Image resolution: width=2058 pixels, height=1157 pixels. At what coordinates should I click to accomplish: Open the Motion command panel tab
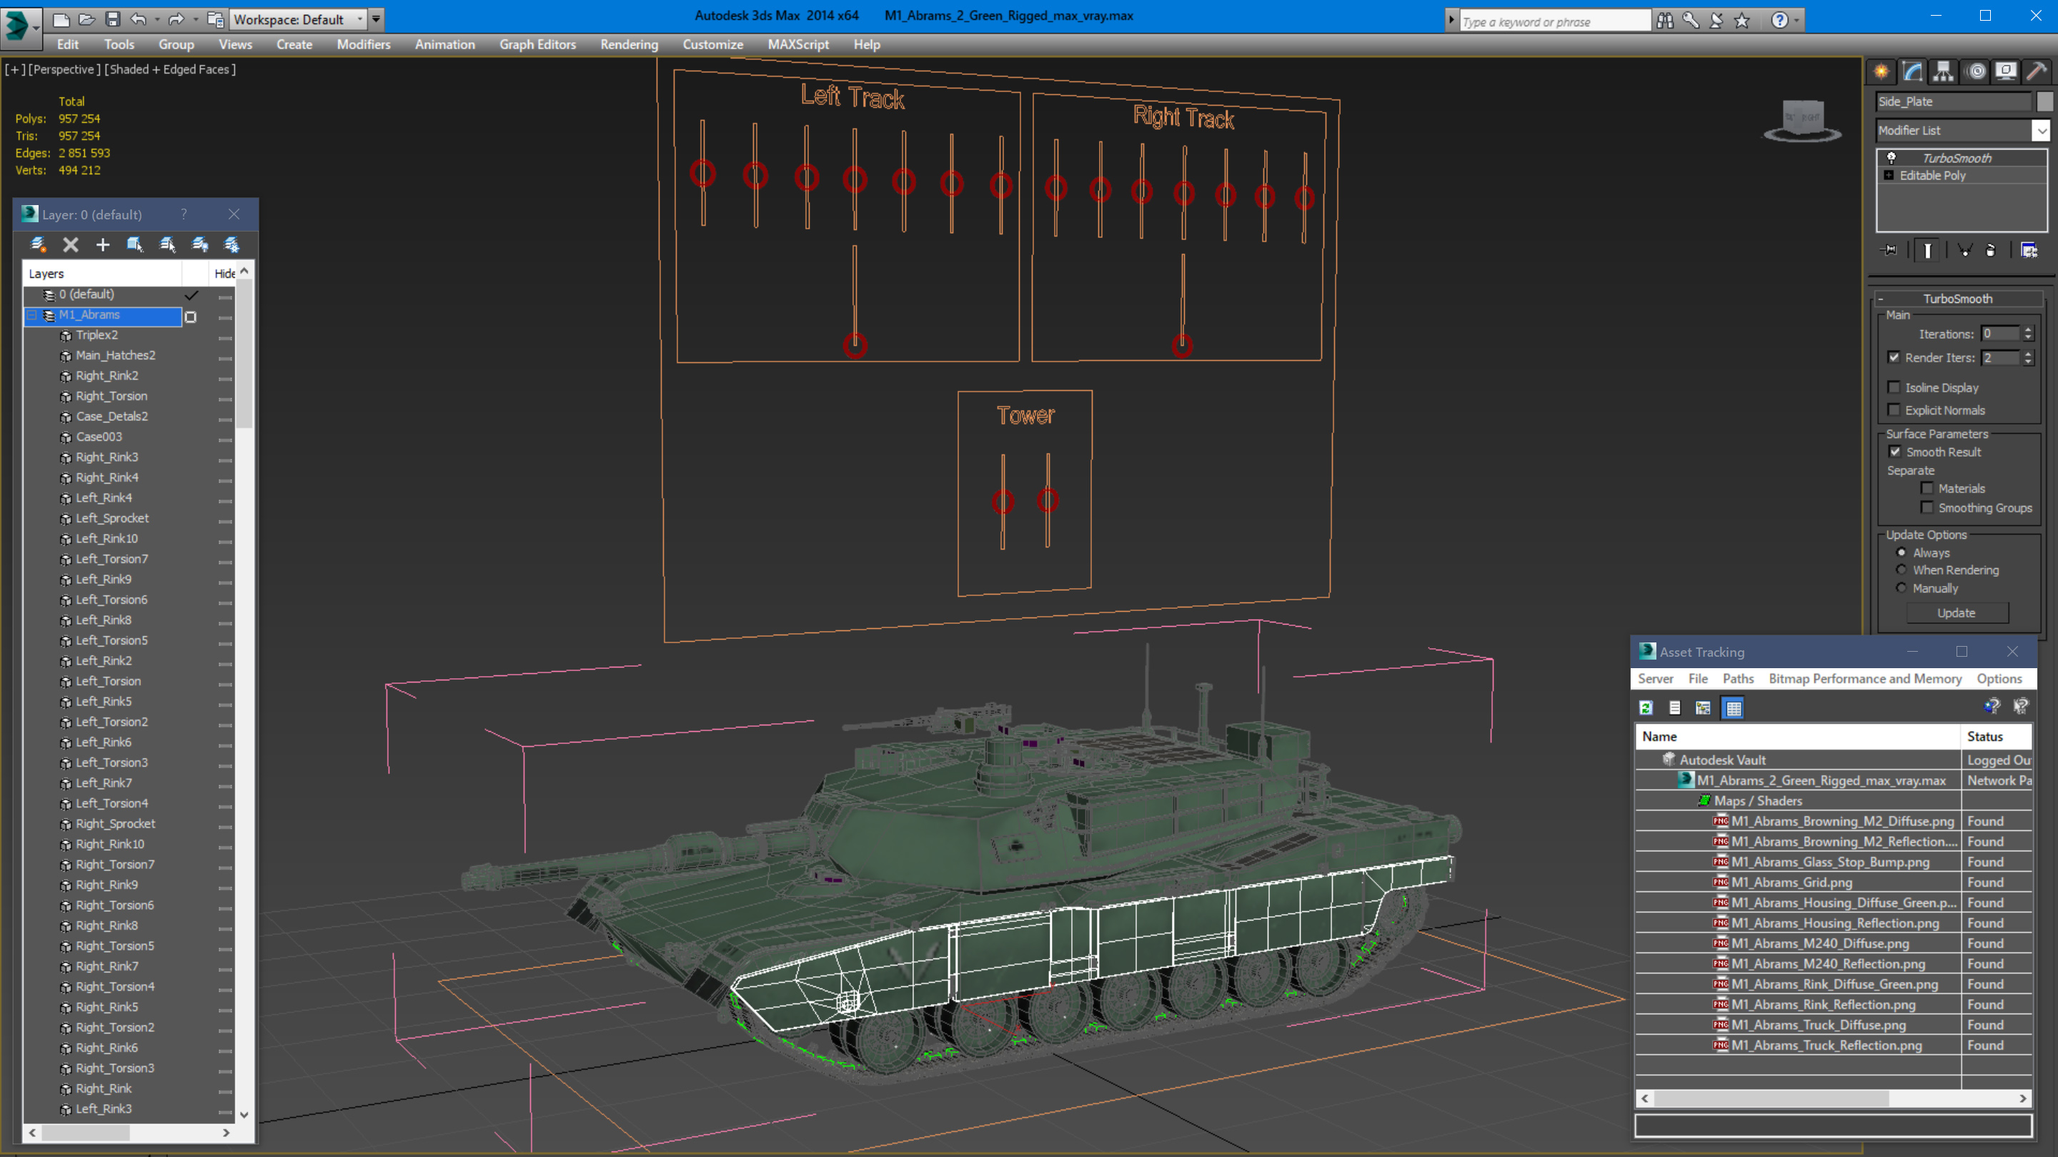click(1975, 72)
